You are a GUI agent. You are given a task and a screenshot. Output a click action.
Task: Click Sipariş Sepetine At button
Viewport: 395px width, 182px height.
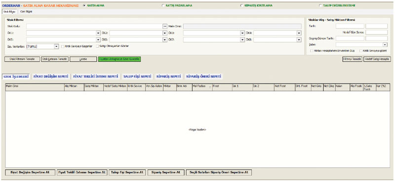point(166,173)
